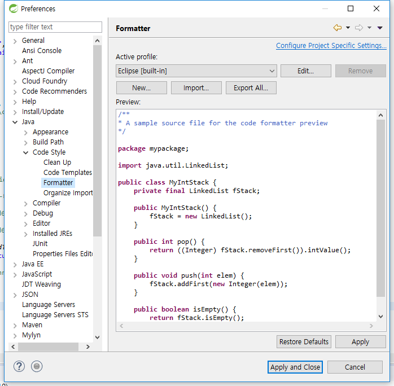Screen dimensions: 394x386
Task: Click the oomph preference recorder icon
Action: [37, 366]
